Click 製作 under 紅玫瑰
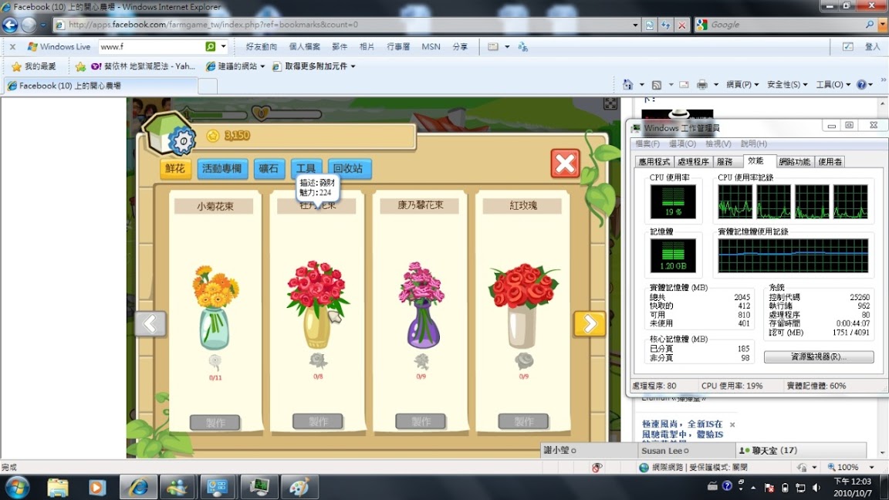The width and height of the screenshot is (889, 500). click(x=523, y=421)
